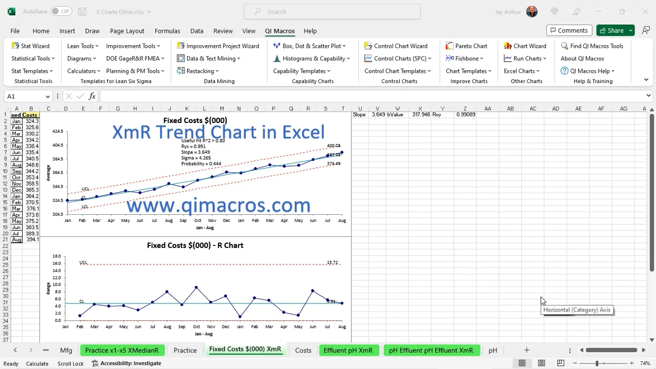Expand Planning & PM Tools dropdown

coord(135,71)
